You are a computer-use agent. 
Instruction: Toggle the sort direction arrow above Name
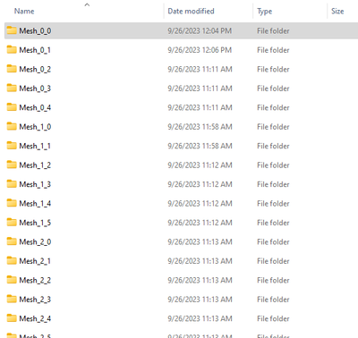87,4
